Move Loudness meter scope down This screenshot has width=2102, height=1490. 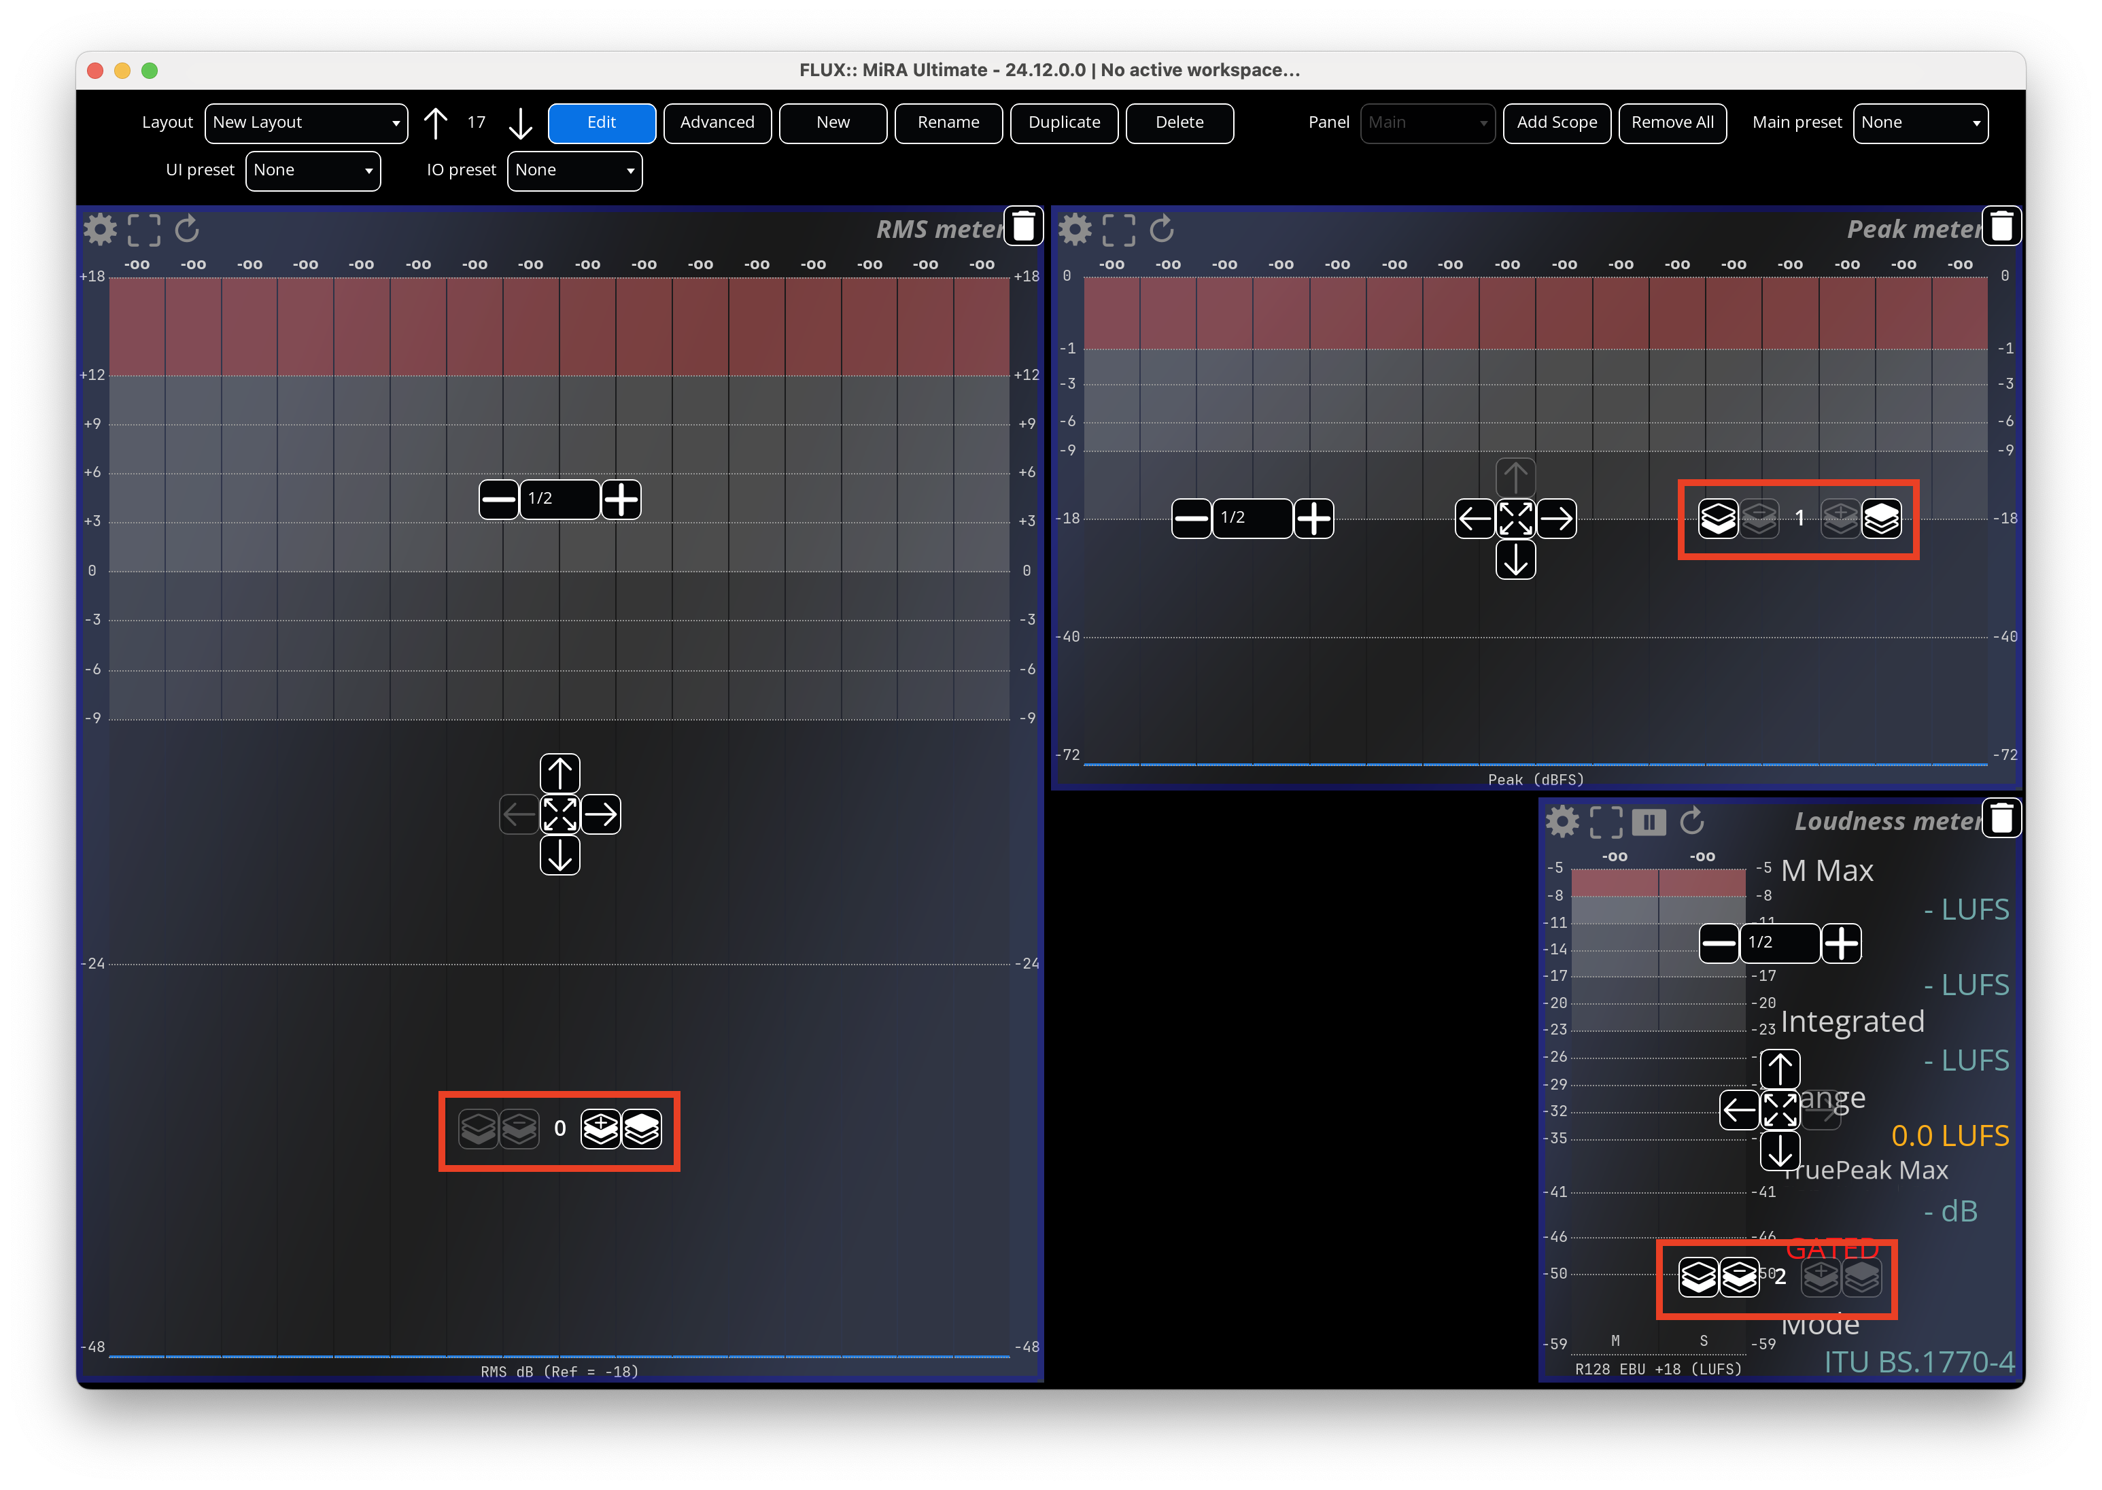pos(1780,1151)
